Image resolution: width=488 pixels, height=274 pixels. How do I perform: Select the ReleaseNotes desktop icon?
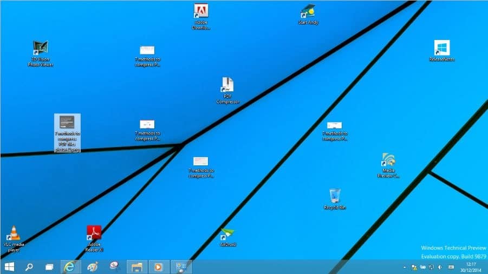click(x=441, y=50)
